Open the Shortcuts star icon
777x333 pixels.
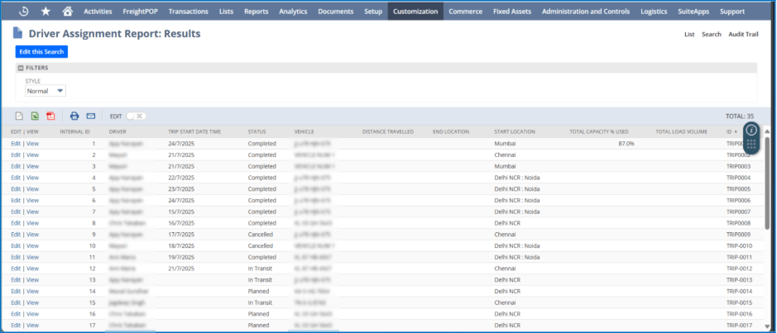(46, 12)
